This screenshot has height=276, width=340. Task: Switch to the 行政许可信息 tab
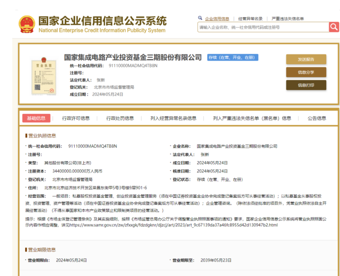click(x=76, y=118)
